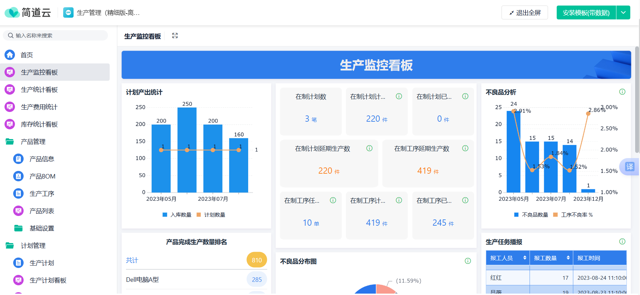Sort by 报工人员 column arrows
The image size is (640, 295).
click(x=525, y=258)
